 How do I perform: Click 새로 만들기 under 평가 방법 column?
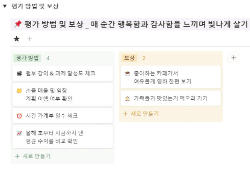point(33,156)
